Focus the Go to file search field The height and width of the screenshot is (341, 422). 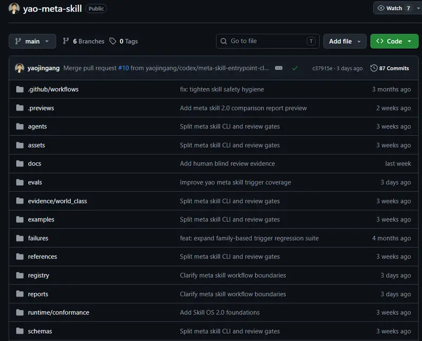[267, 41]
